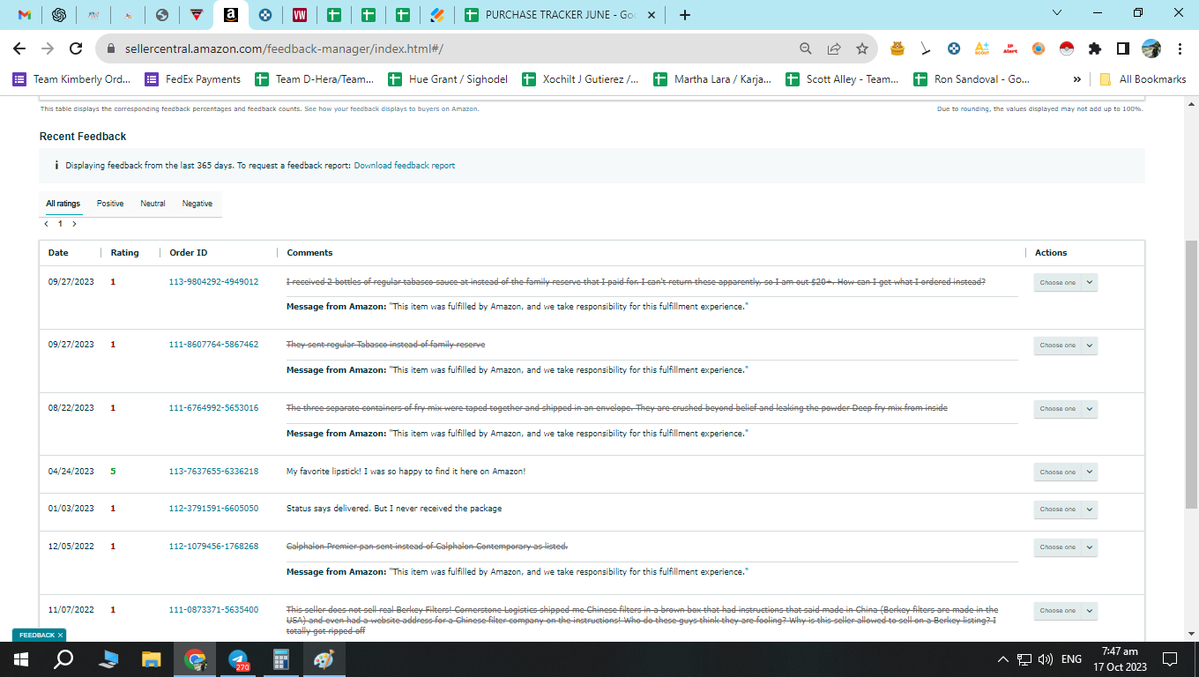Select the All ratings tab
The height and width of the screenshot is (677, 1199).
[63, 204]
